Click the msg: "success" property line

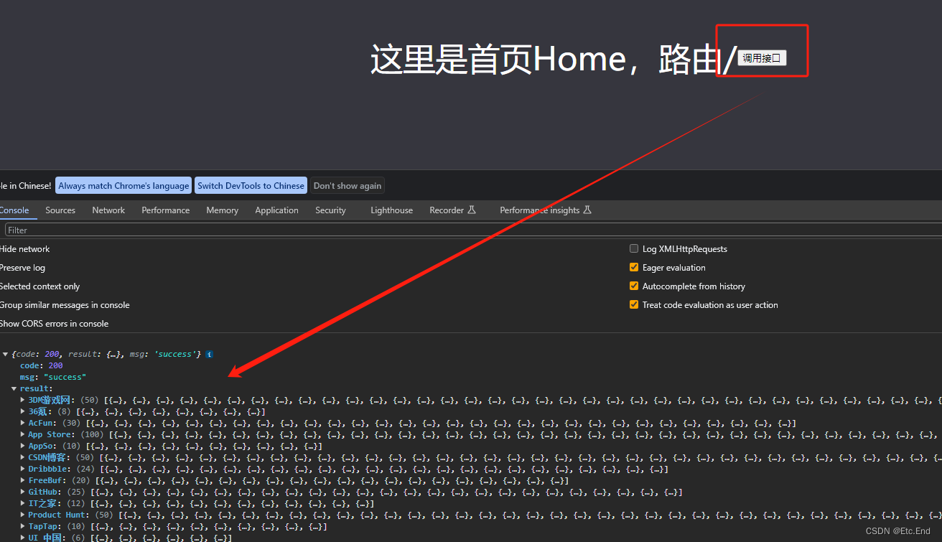pos(52,377)
